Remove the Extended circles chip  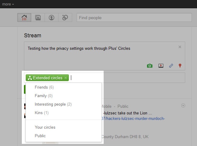[x=66, y=78]
